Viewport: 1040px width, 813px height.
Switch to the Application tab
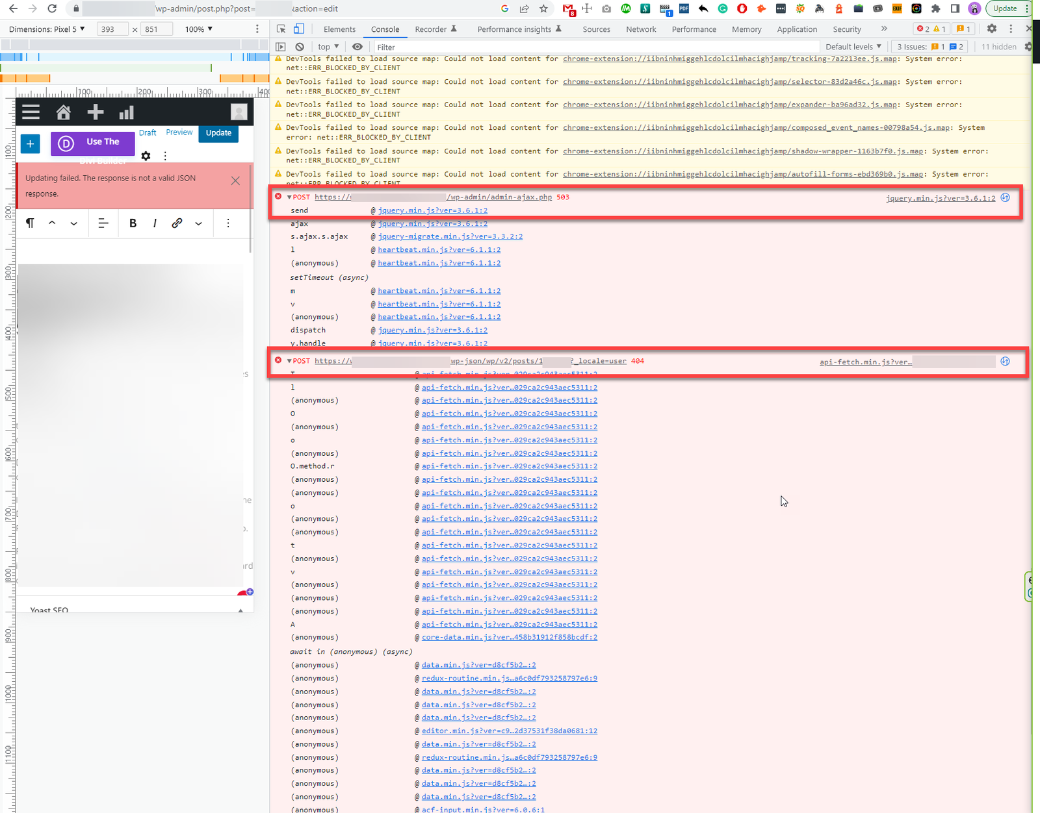[797, 29]
